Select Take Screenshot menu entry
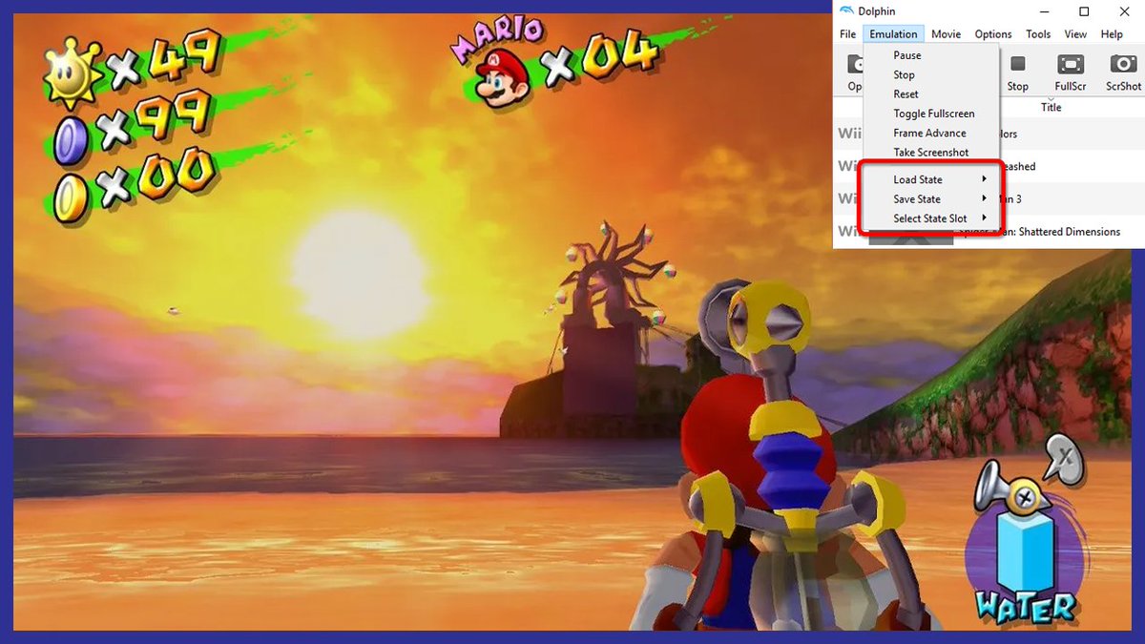 931,153
